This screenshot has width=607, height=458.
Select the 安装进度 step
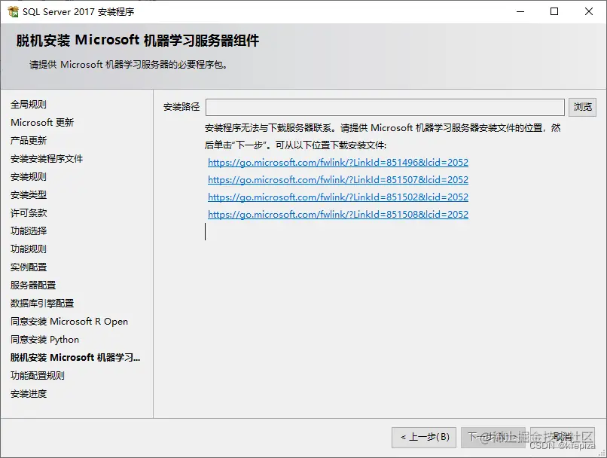(29, 394)
